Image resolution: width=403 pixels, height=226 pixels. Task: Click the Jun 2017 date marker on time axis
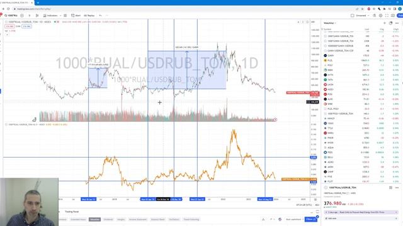tap(88, 199)
